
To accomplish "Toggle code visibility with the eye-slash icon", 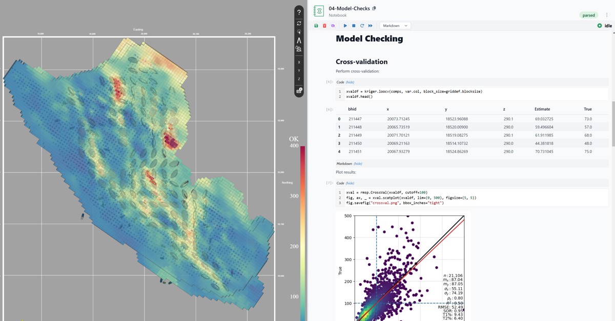I will 333,25.
